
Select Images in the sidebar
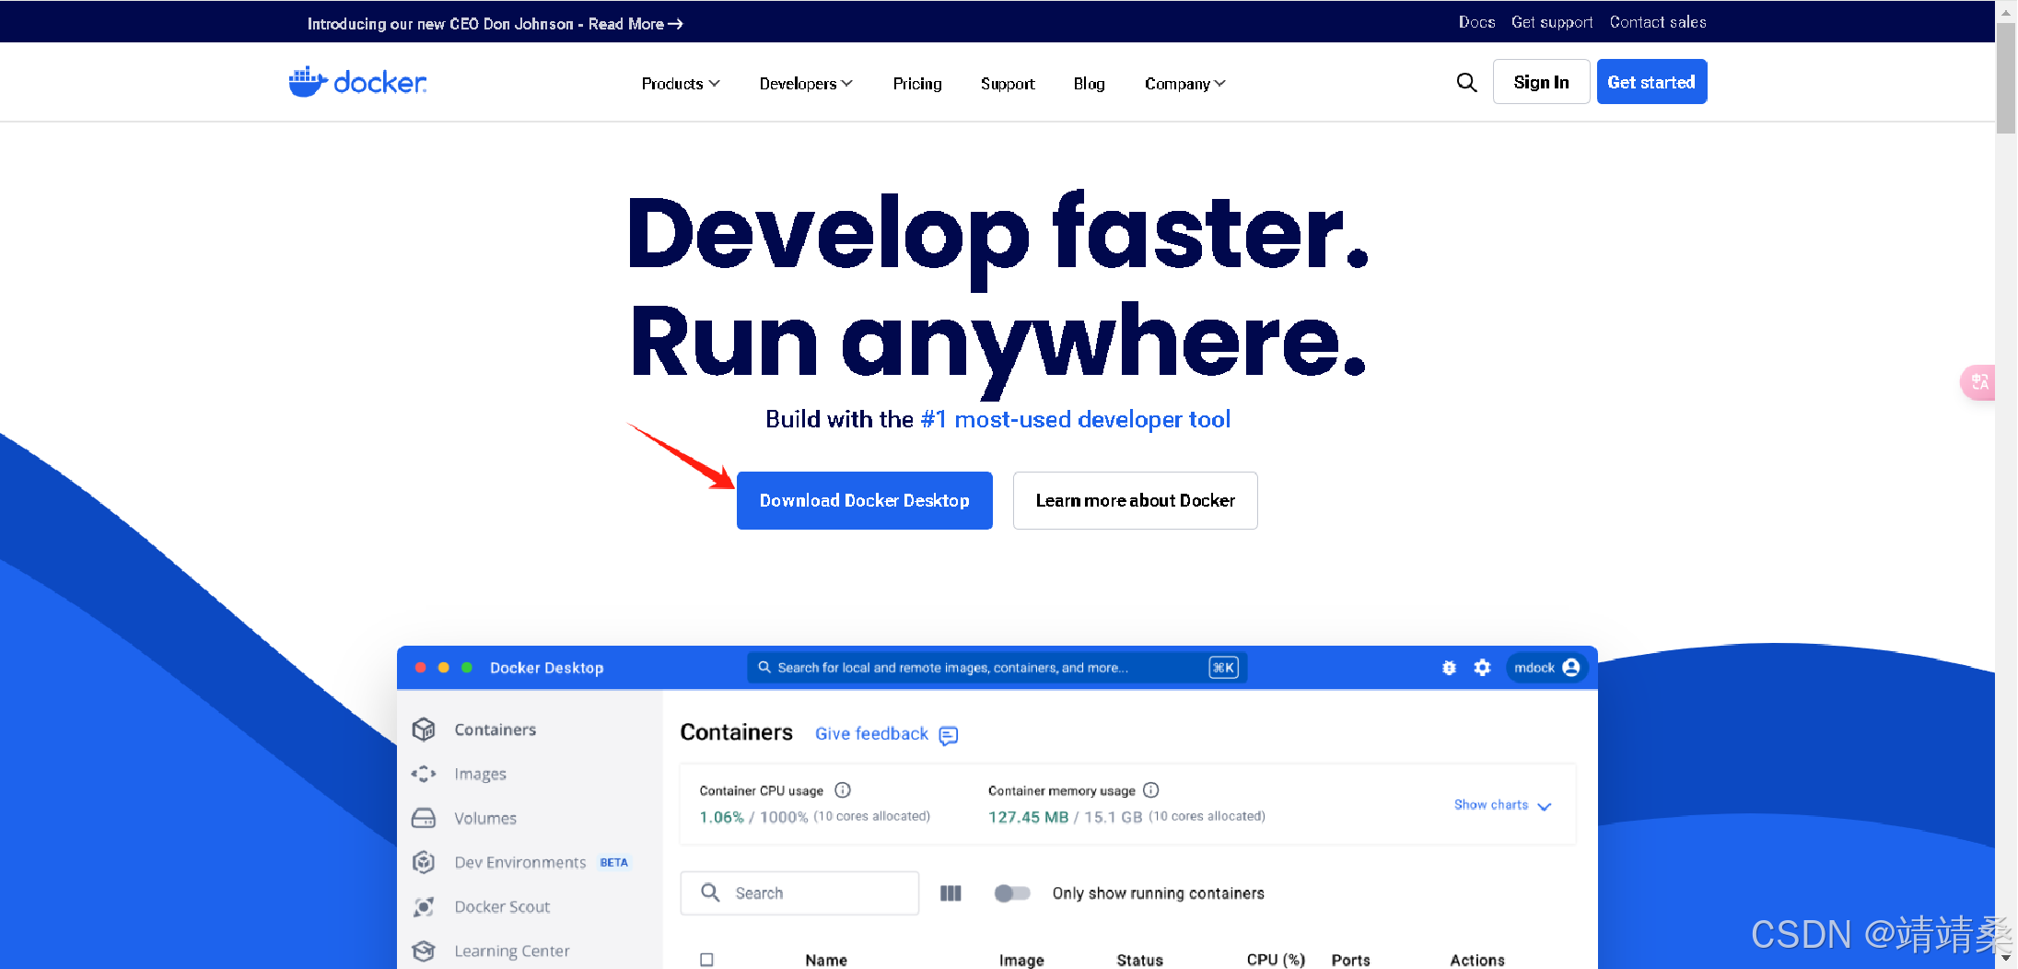480,774
